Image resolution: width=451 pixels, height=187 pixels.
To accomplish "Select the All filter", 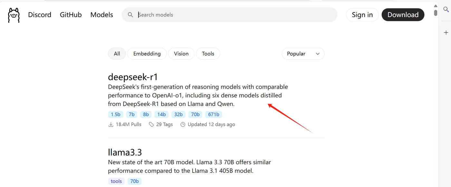I will coord(117,54).
